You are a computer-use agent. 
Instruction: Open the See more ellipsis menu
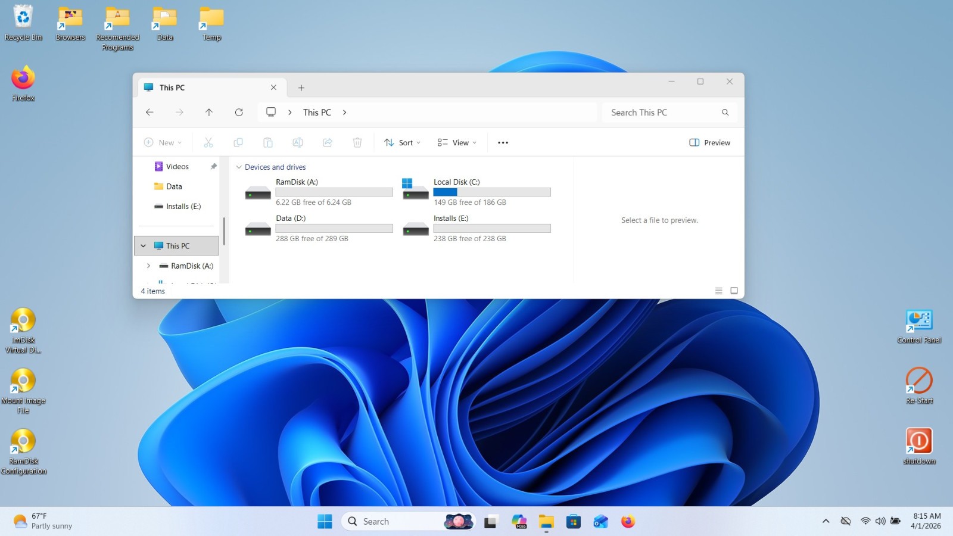[x=503, y=142]
